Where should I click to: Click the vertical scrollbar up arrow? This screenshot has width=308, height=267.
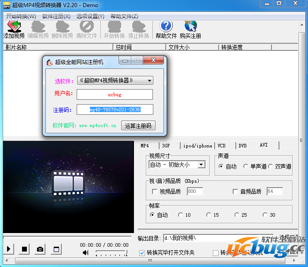tap(302, 25)
